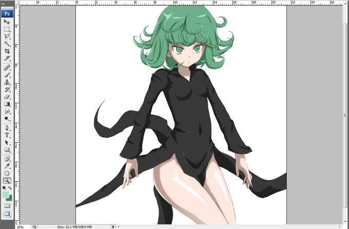Swap foreground and background colors
Viewport: 349px width, 229px height.
pyautogui.click(x=10, y=188)
